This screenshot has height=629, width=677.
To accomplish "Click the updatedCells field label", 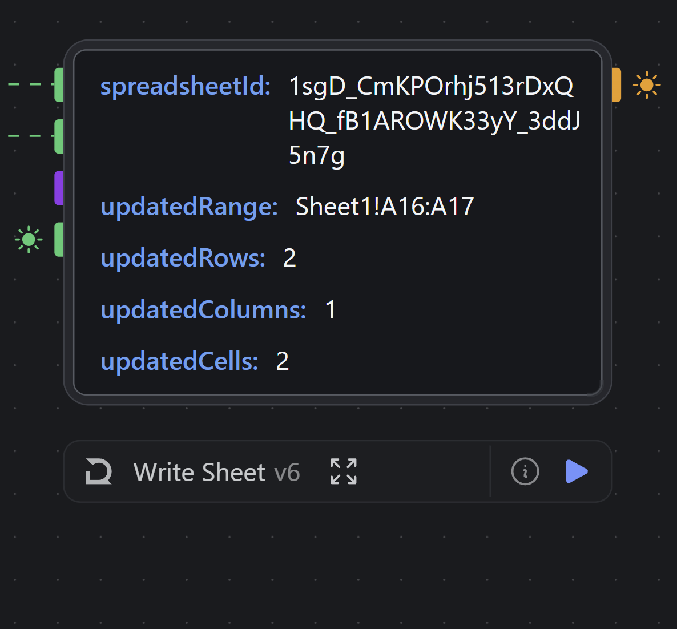I will click(x=179, y=361).
